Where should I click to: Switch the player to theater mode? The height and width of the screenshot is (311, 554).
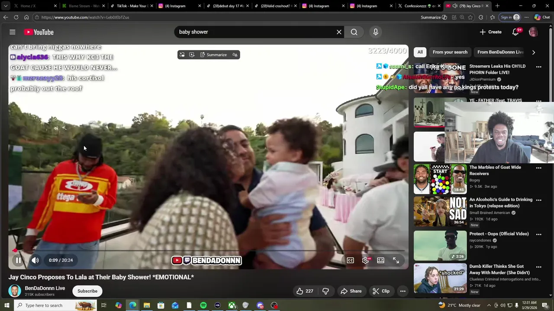click(380, 260)
